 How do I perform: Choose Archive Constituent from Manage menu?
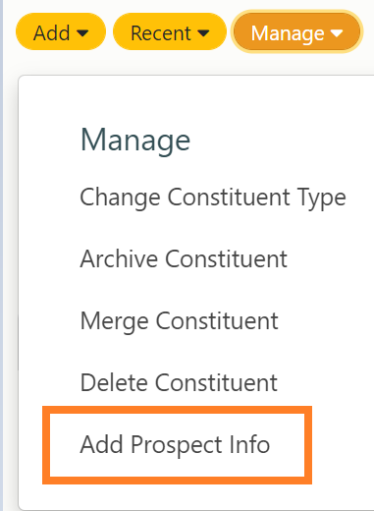click(184, 258)
